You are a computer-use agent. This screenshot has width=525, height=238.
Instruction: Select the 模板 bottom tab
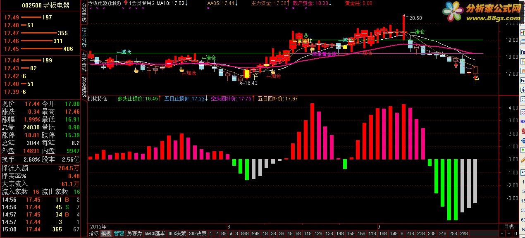click(106, 233)
